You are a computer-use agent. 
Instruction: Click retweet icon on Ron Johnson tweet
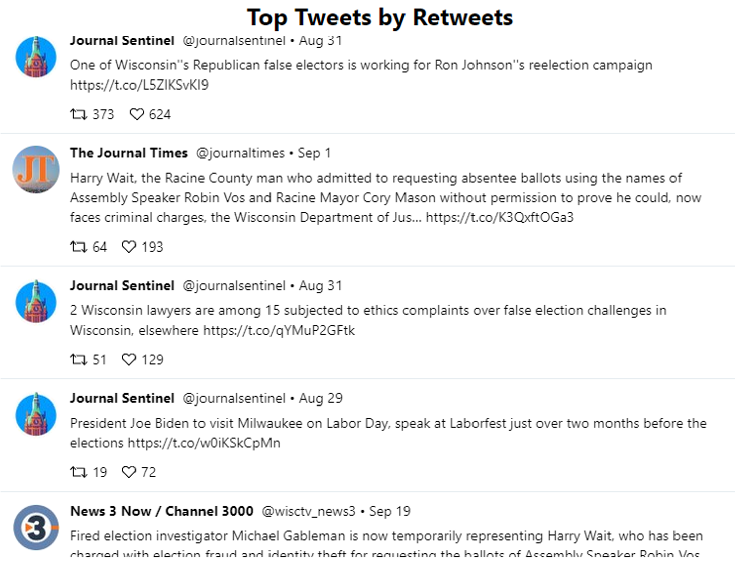[78, 115]
